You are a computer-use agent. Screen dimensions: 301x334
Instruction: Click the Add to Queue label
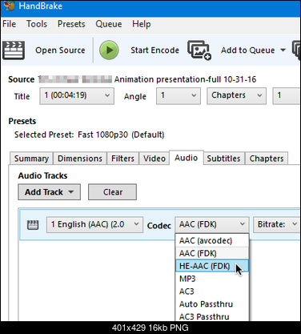pos(247,50)
